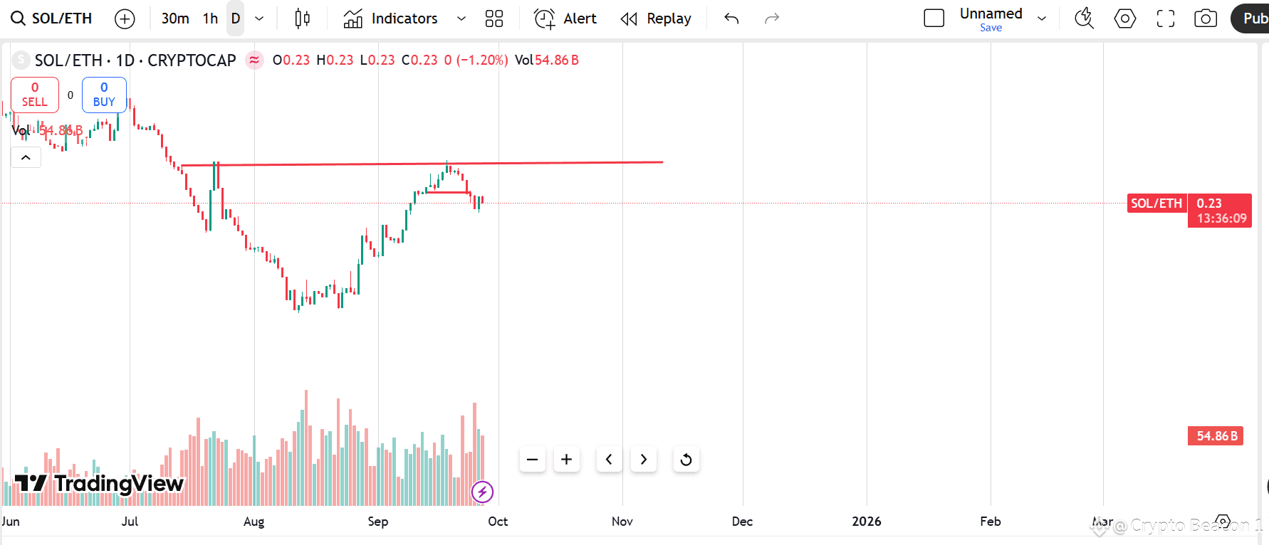Create a price Alert
1269x545 pixels.
565,19
